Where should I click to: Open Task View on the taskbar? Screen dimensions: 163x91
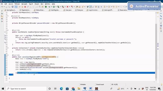tap(55, 89)
